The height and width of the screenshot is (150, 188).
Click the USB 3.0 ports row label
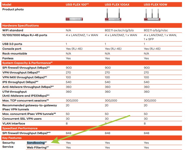12,44
